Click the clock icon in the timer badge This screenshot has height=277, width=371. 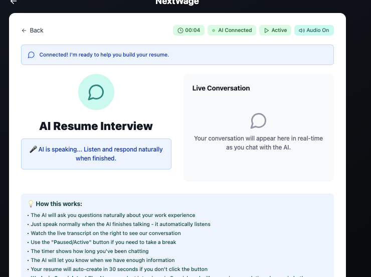pos(180,30)
